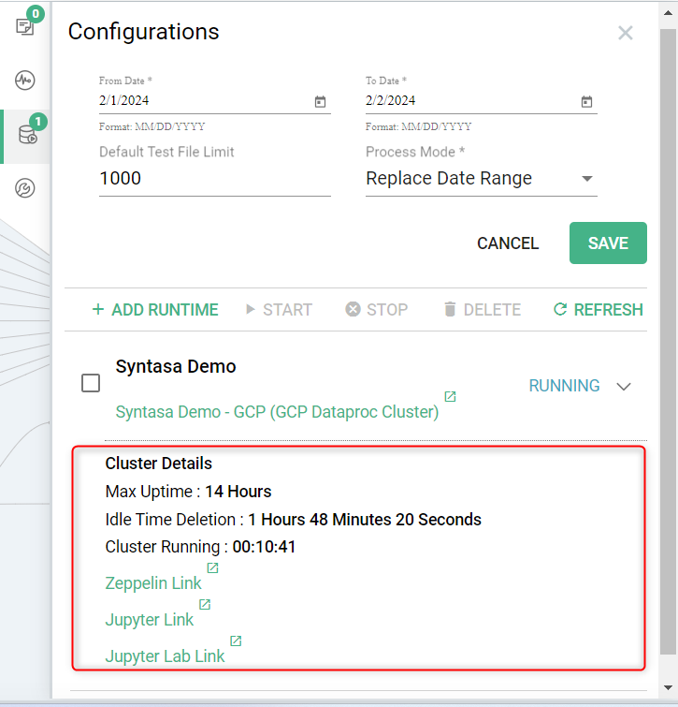Open the To Date calendar picker
The height and width of the screenshot is (707, 678).
tap(586, 101)
